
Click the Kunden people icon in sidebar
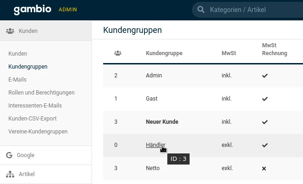[x=10, y=31]
